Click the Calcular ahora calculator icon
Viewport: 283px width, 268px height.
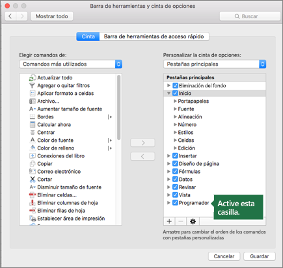click(33, 125)
